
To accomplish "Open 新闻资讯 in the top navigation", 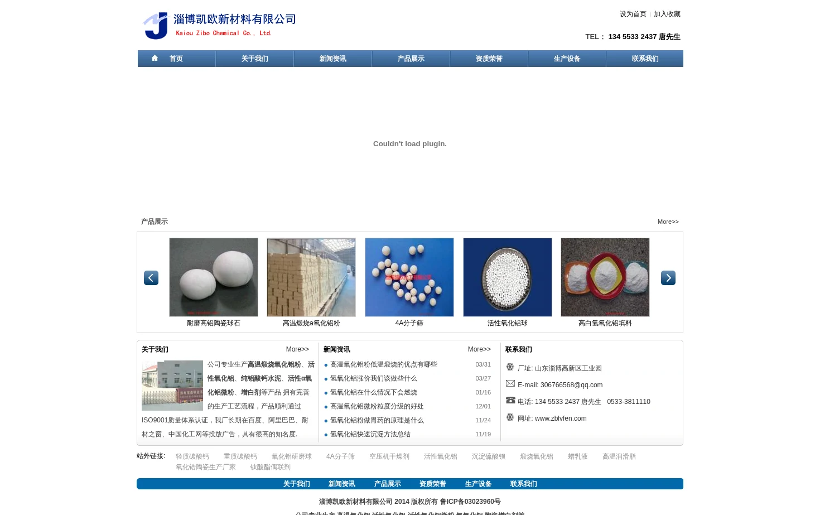I will (332, 59).
